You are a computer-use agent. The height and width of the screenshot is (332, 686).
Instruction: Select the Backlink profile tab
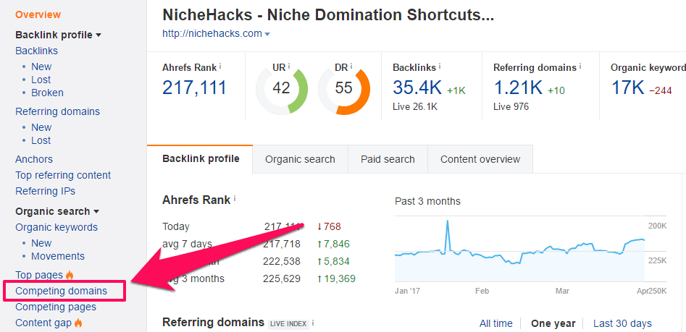pos(201,158)
